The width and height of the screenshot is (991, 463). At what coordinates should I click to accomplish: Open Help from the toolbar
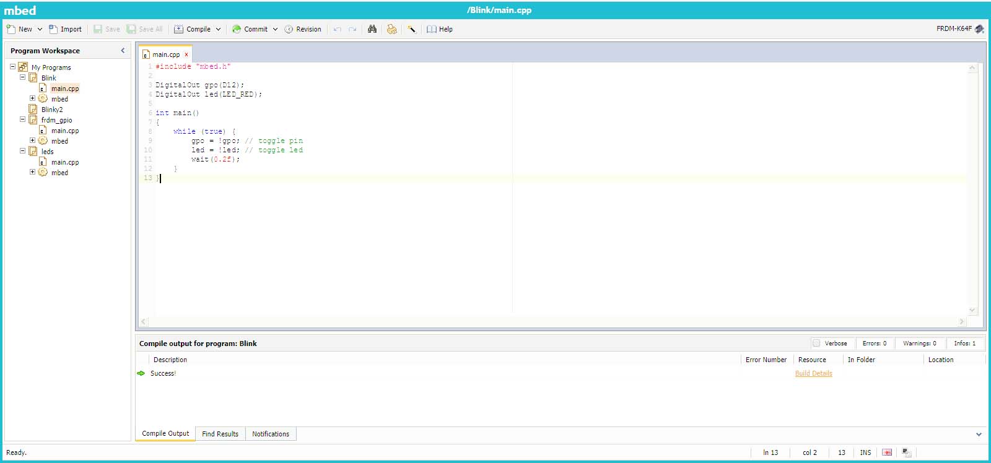(440, 29)
